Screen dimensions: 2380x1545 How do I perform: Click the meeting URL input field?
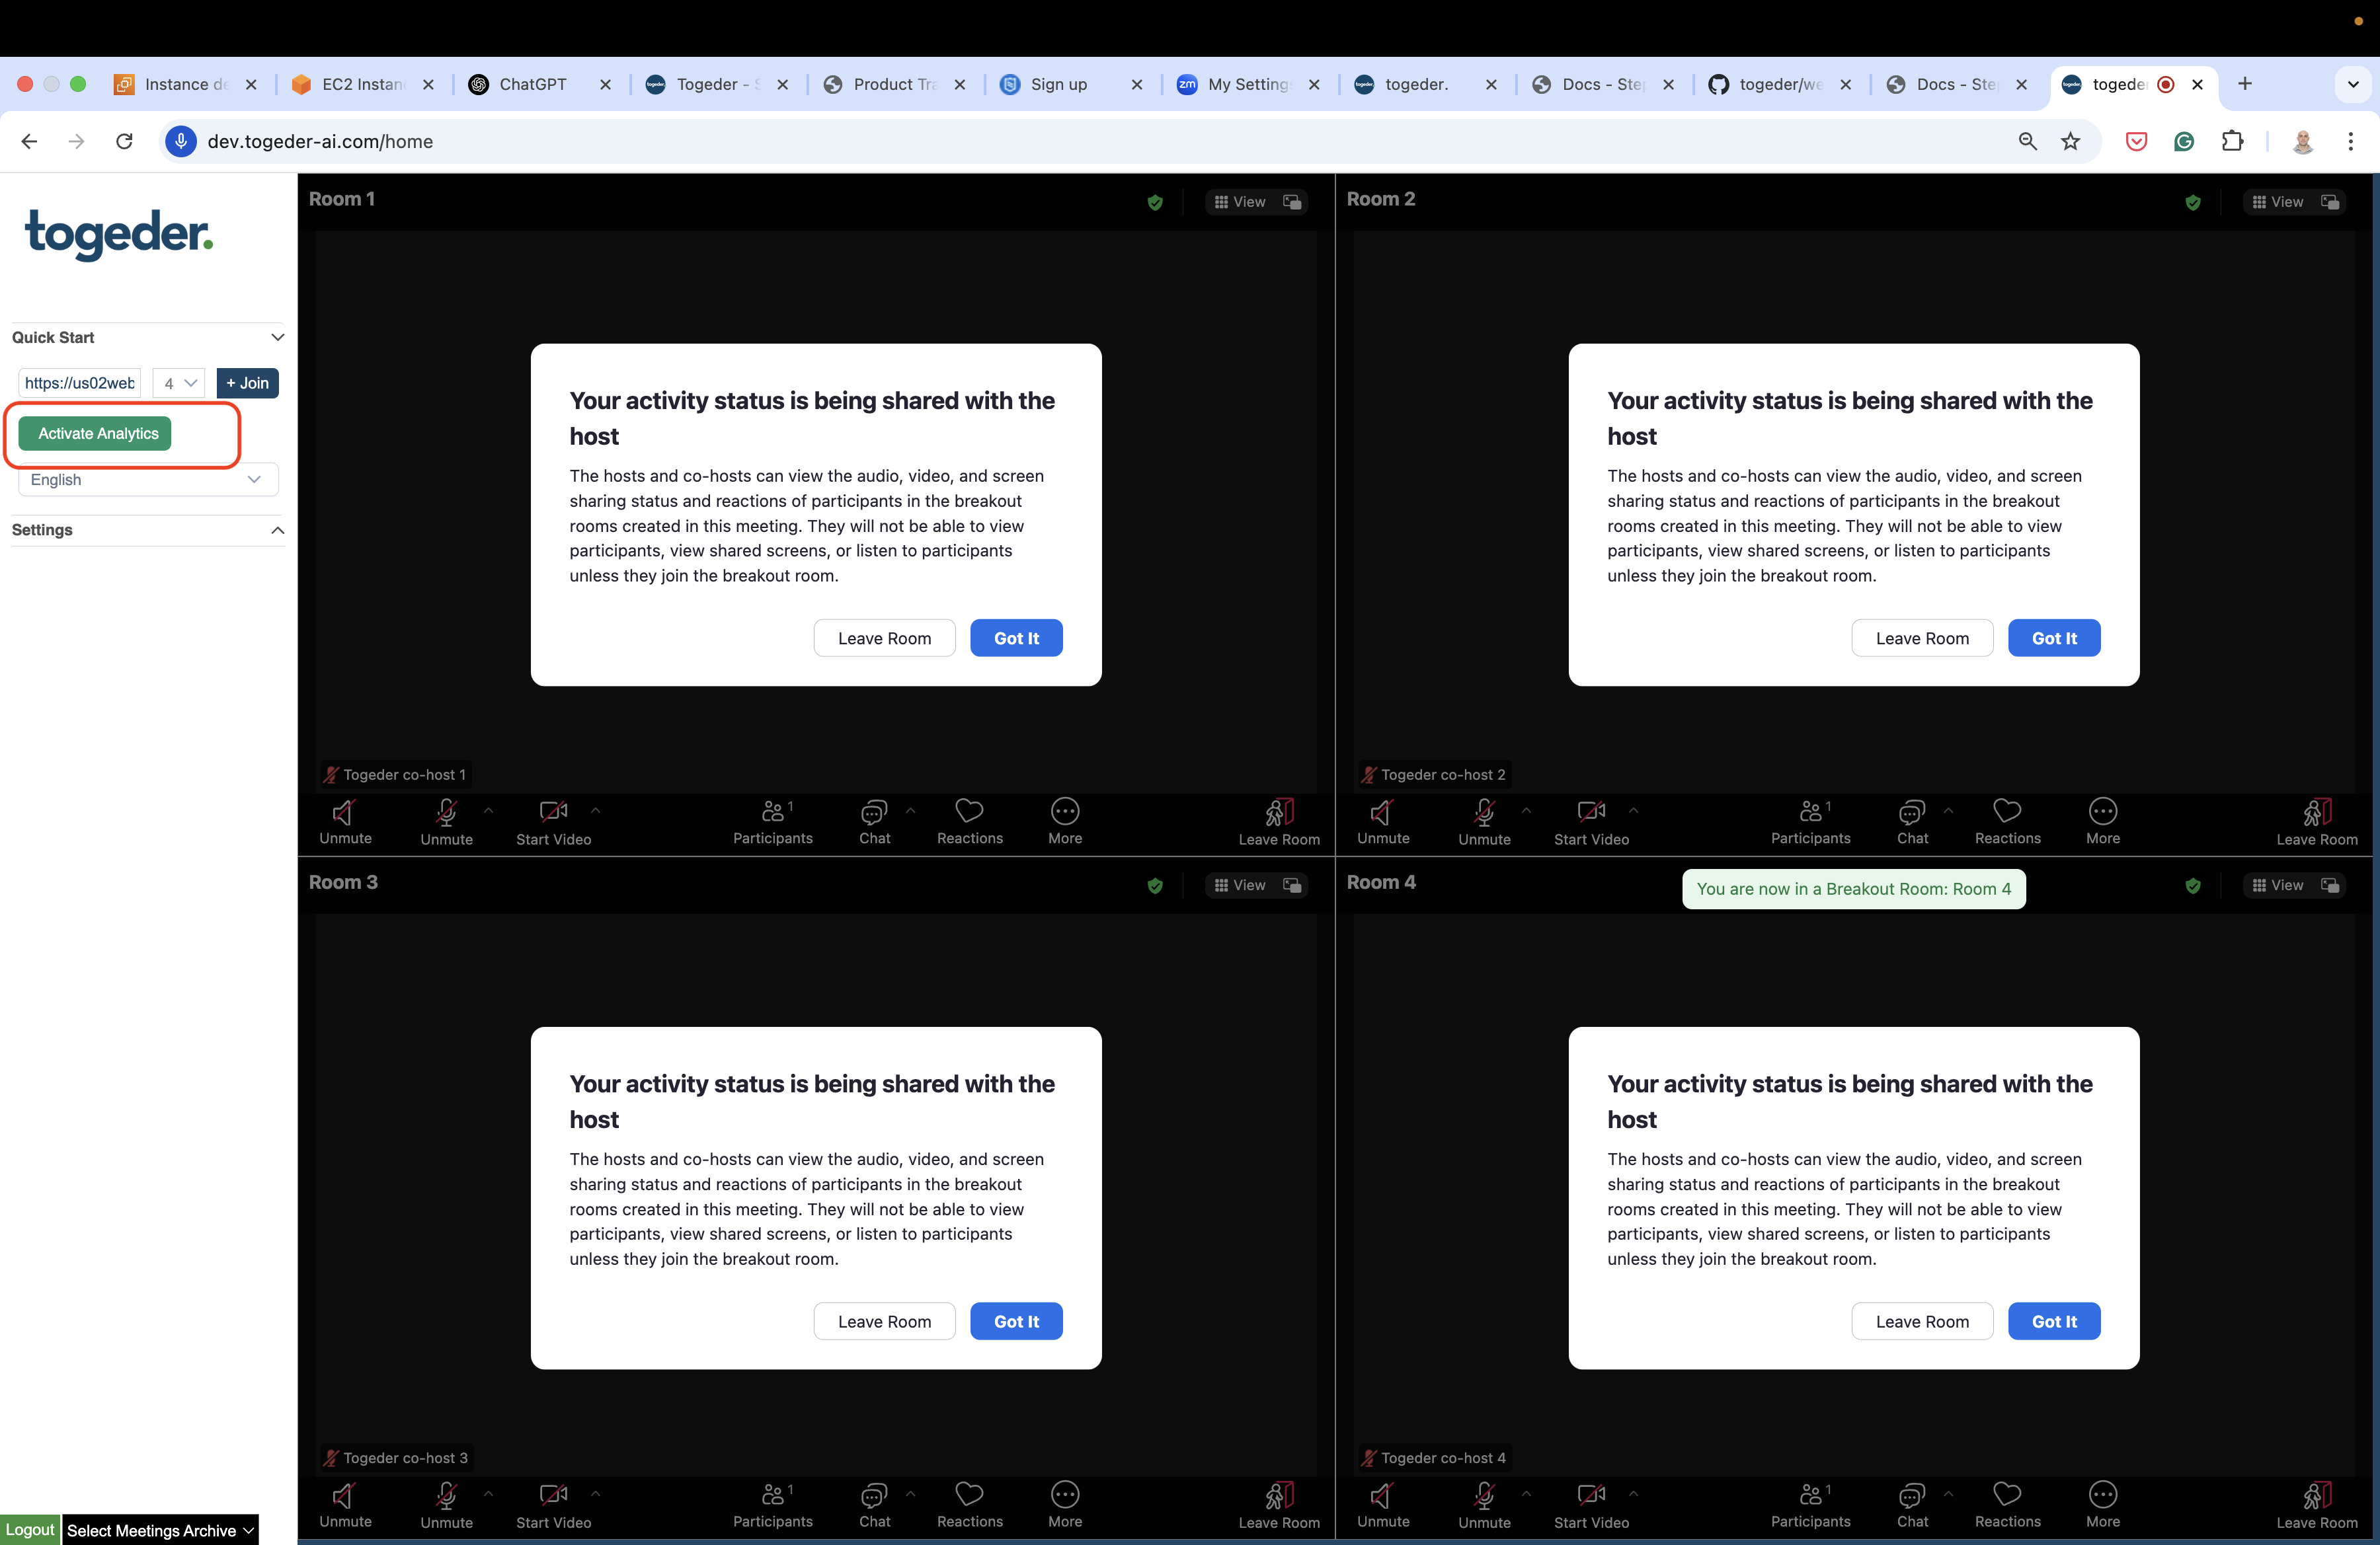79,383
